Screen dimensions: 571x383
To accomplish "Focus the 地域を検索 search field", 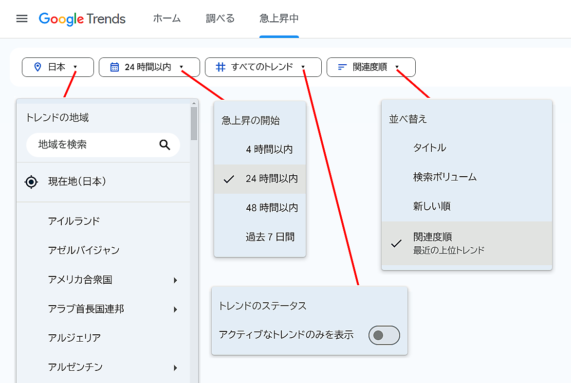I will 92,145.
